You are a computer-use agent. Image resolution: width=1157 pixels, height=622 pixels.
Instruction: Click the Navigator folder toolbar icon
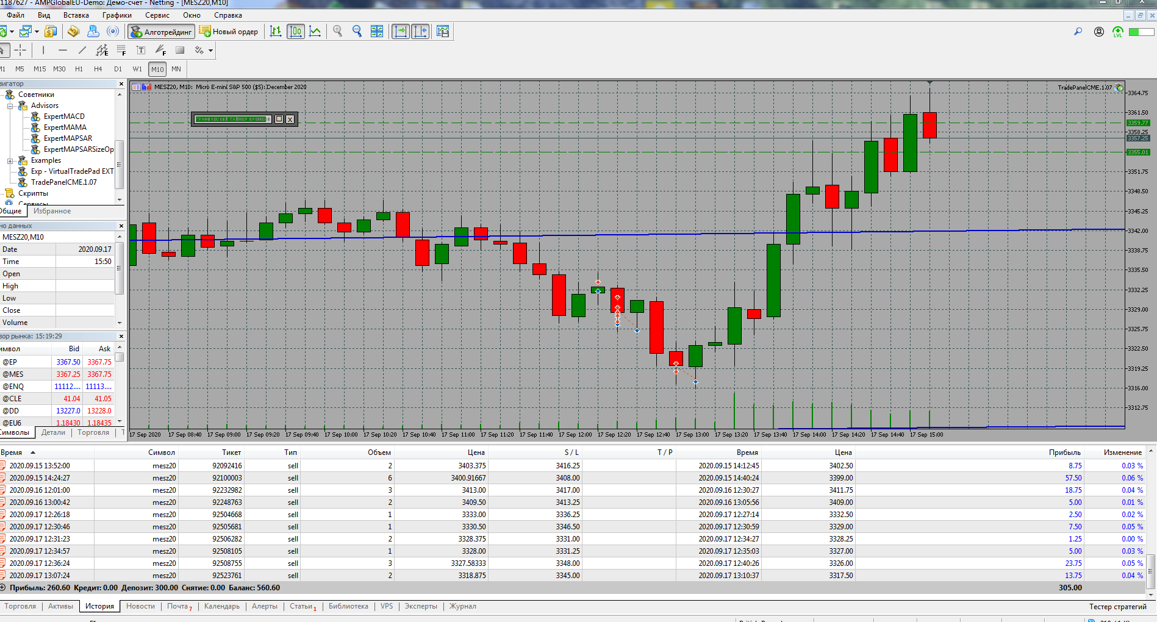point(73,31)
